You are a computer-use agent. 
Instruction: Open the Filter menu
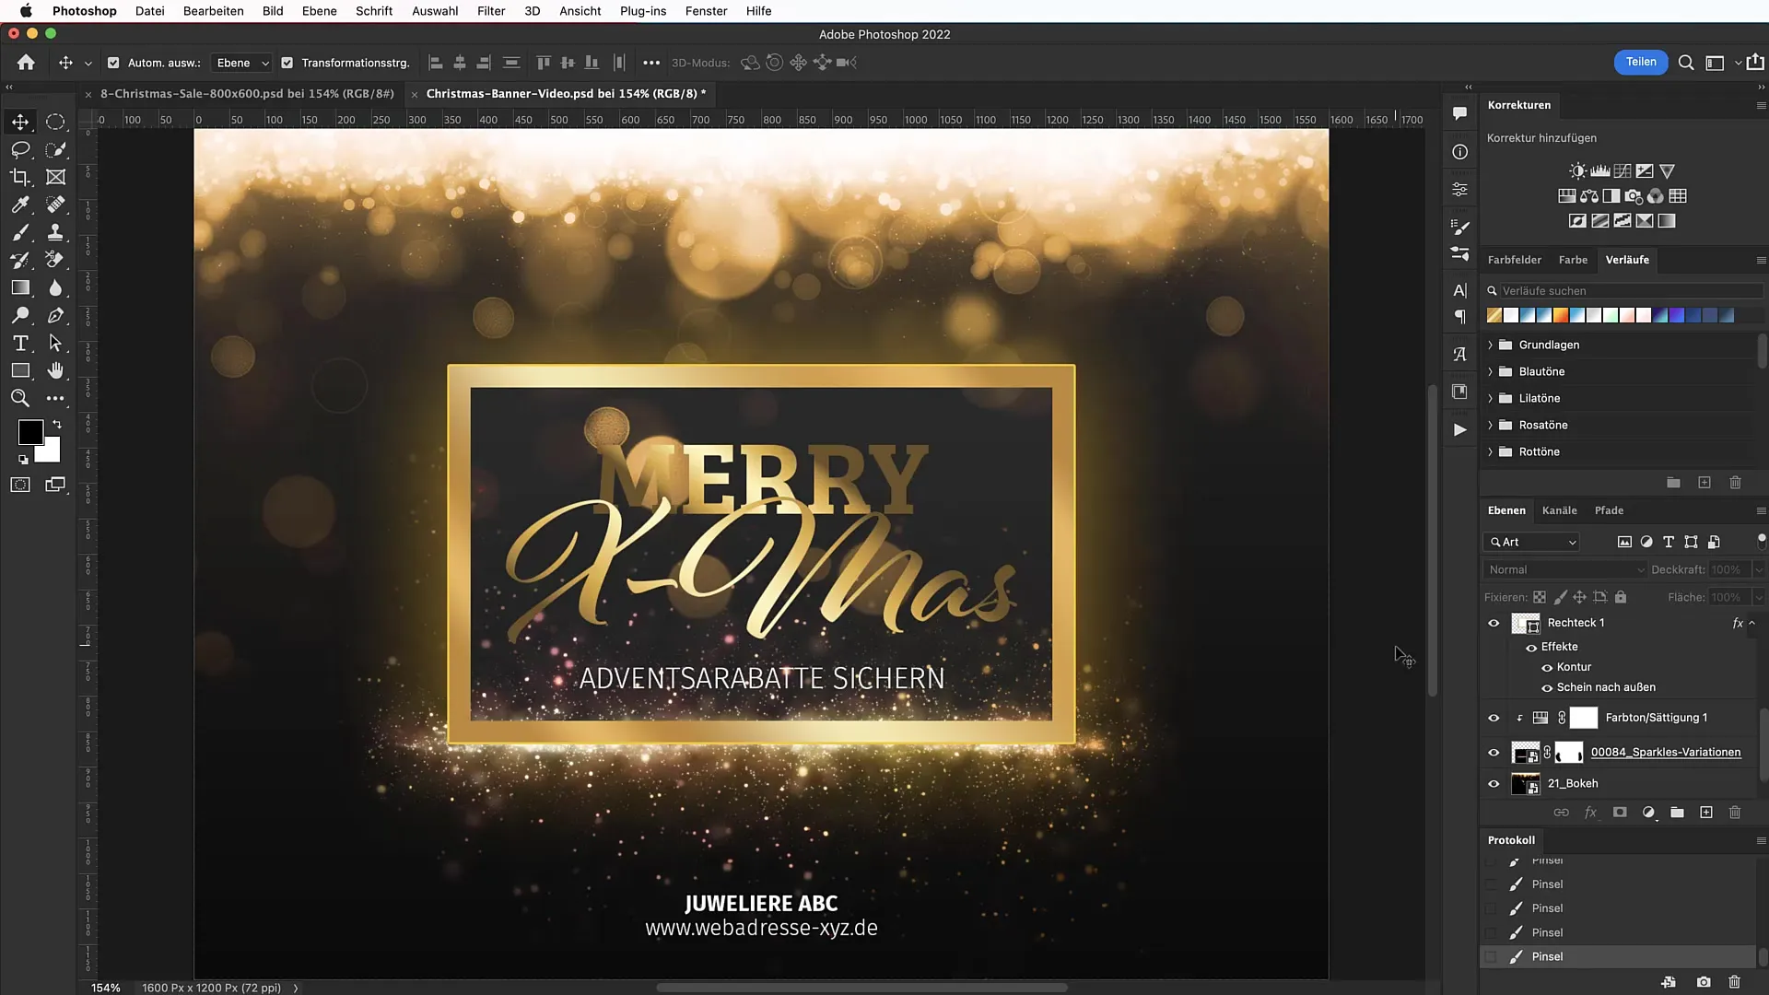490,11
